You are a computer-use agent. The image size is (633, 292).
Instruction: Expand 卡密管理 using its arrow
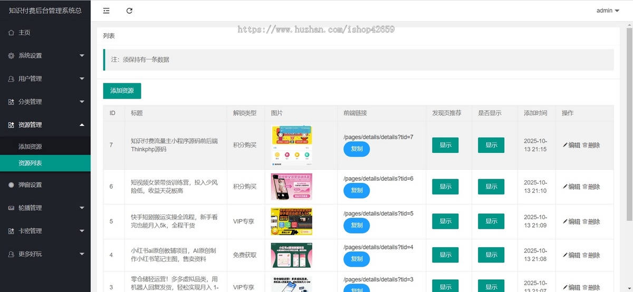click(82, 231)
